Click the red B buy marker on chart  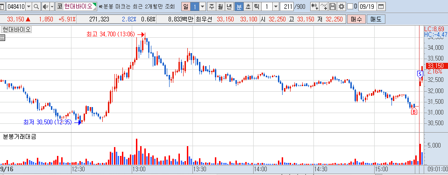click(x=414, y=112)
